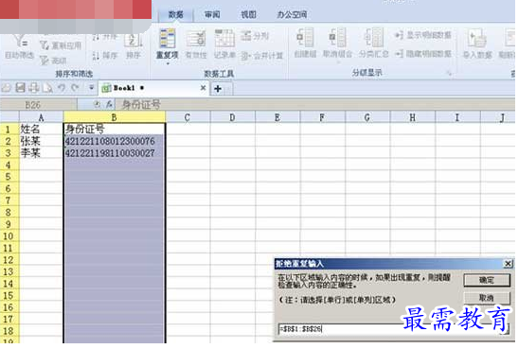
Task: Click 显示明细数据 show detail
Action: (423, 35)
